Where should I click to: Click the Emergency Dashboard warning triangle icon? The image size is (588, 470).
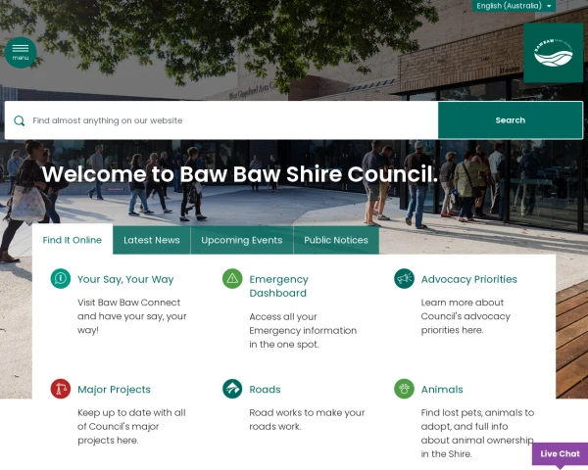click(x=232, y=278)
